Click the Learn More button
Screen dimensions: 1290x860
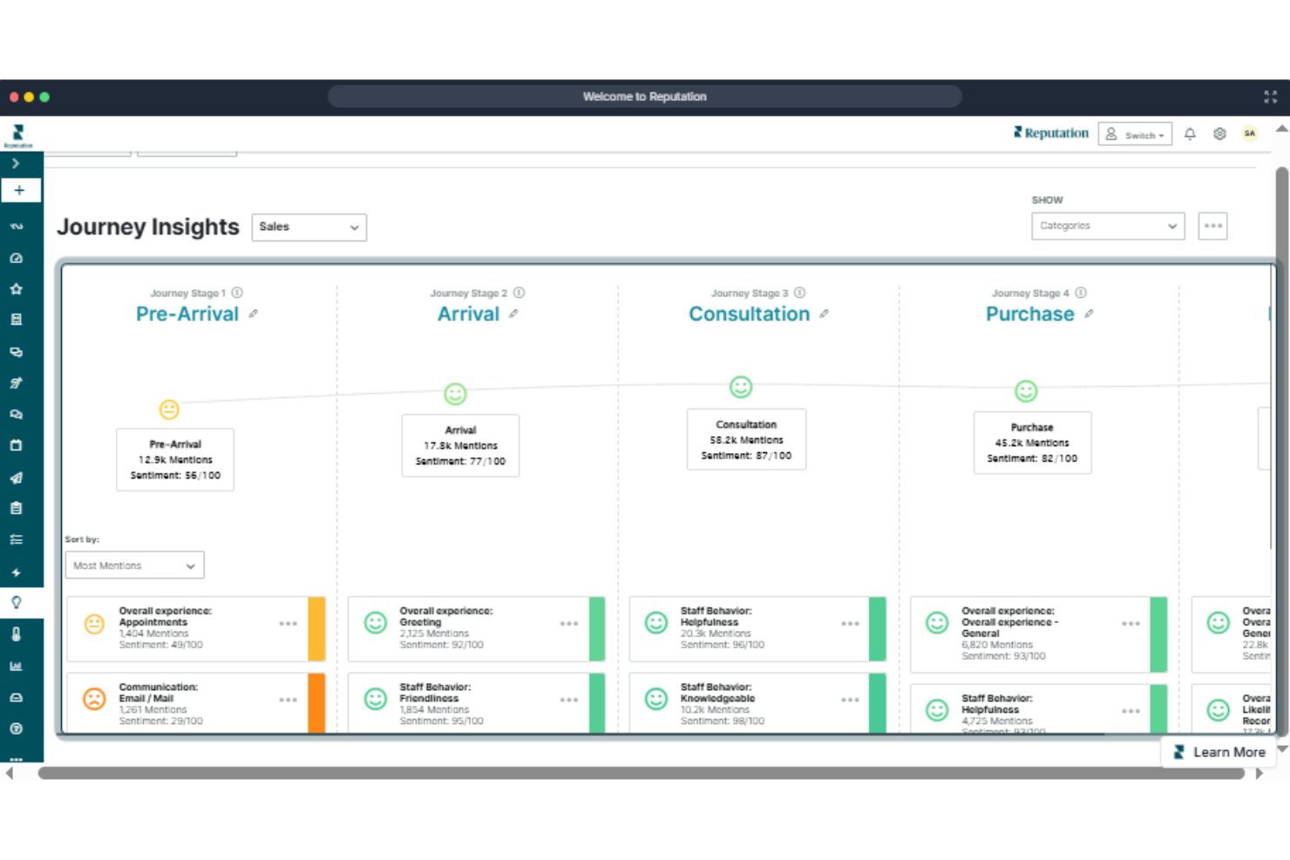coord(1219,751)
